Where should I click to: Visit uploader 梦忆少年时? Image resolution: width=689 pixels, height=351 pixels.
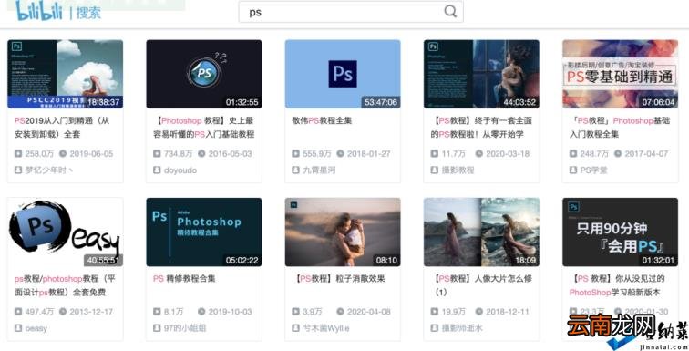49,170
